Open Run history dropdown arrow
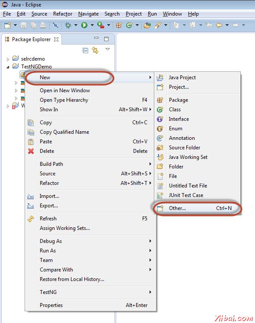Viewport: 255px width, 323px height. pos(92,25)
